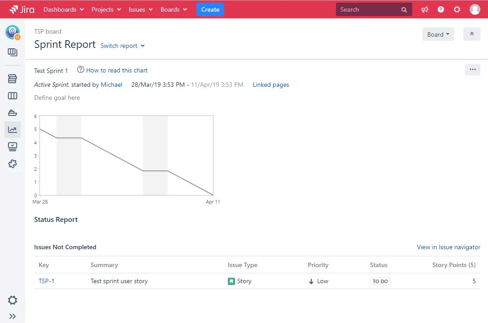The image size is (488, 323).
Task: Click the TSP project avatar in sidebar
Action: coord(12,32)
